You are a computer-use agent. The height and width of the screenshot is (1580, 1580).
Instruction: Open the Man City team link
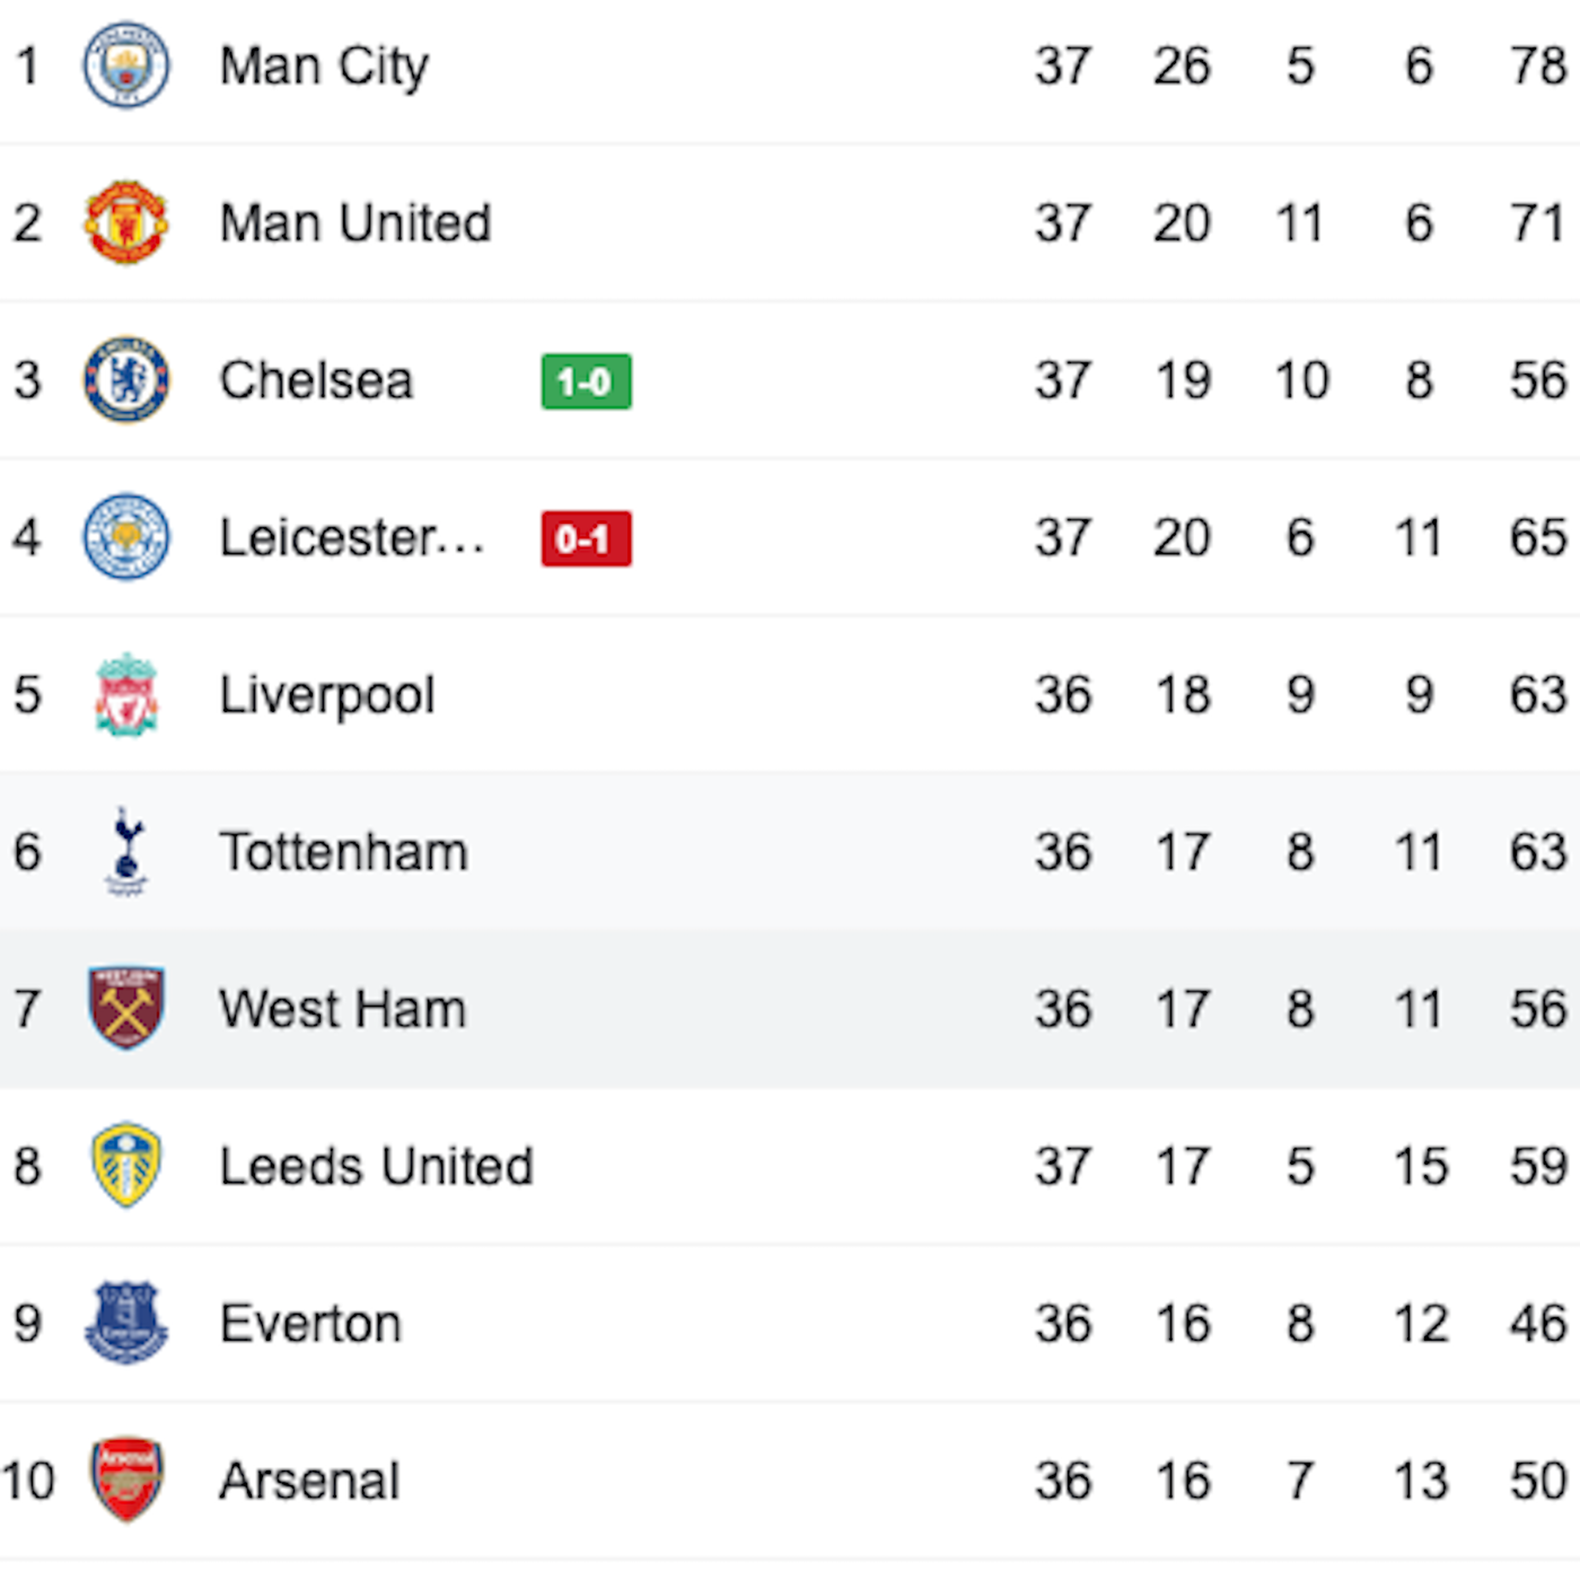pyautogui.click(x=324, y=66)
